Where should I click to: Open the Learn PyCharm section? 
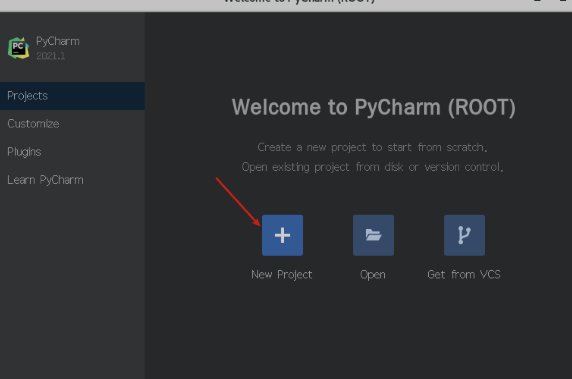pyautogui.click(x=72, y=180)
